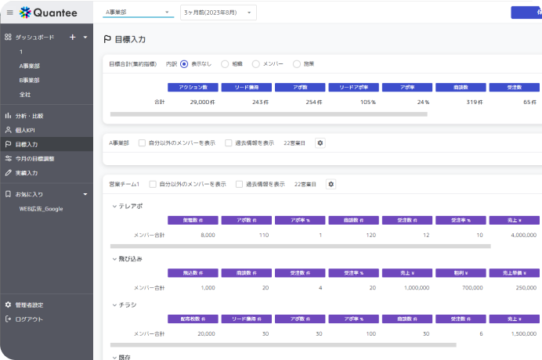The image size is (542, 360).
Task: Collapse the テレアポ section
Action: pos(114,206)
